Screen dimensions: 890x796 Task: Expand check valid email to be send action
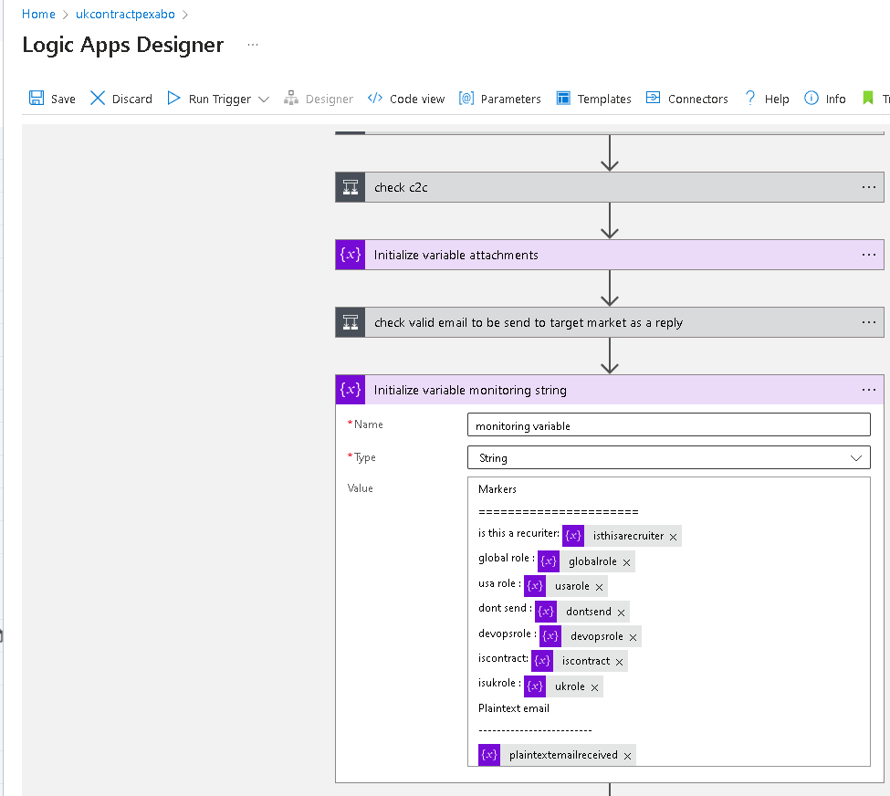610,322
